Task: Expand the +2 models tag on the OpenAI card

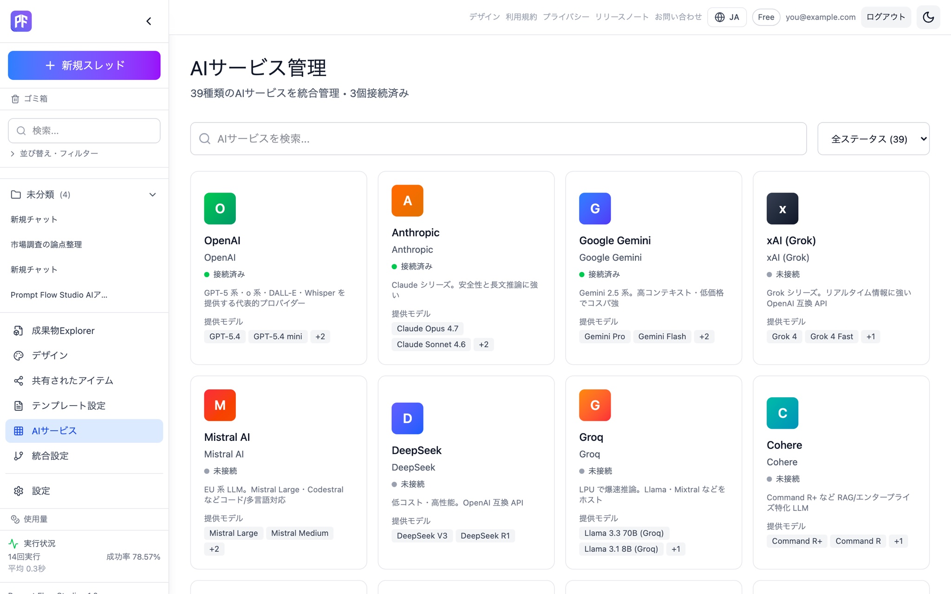Action: [320, 336]
